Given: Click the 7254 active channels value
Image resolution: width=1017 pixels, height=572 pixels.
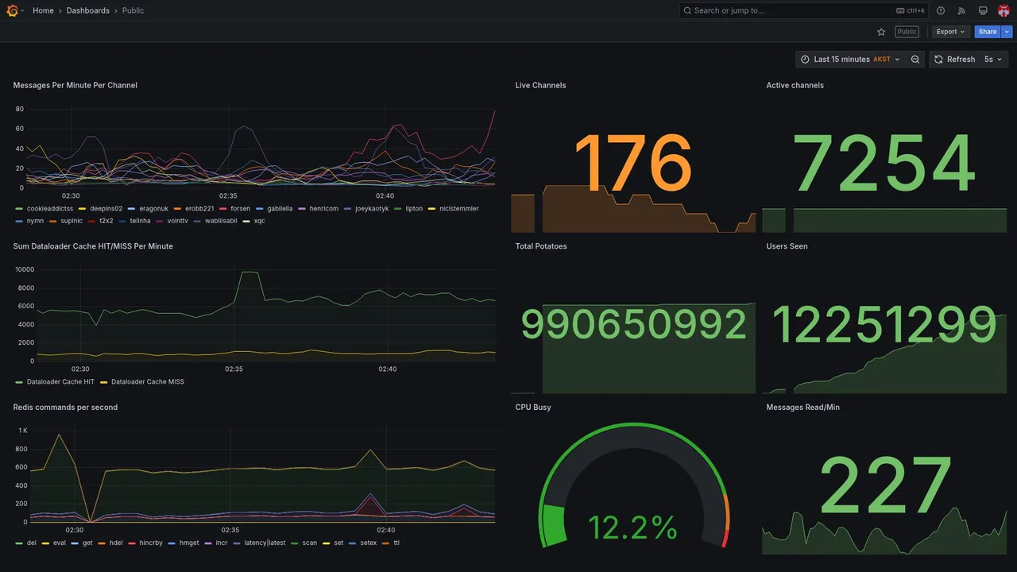Looking at the screenshot, I should tap(884, 164).
